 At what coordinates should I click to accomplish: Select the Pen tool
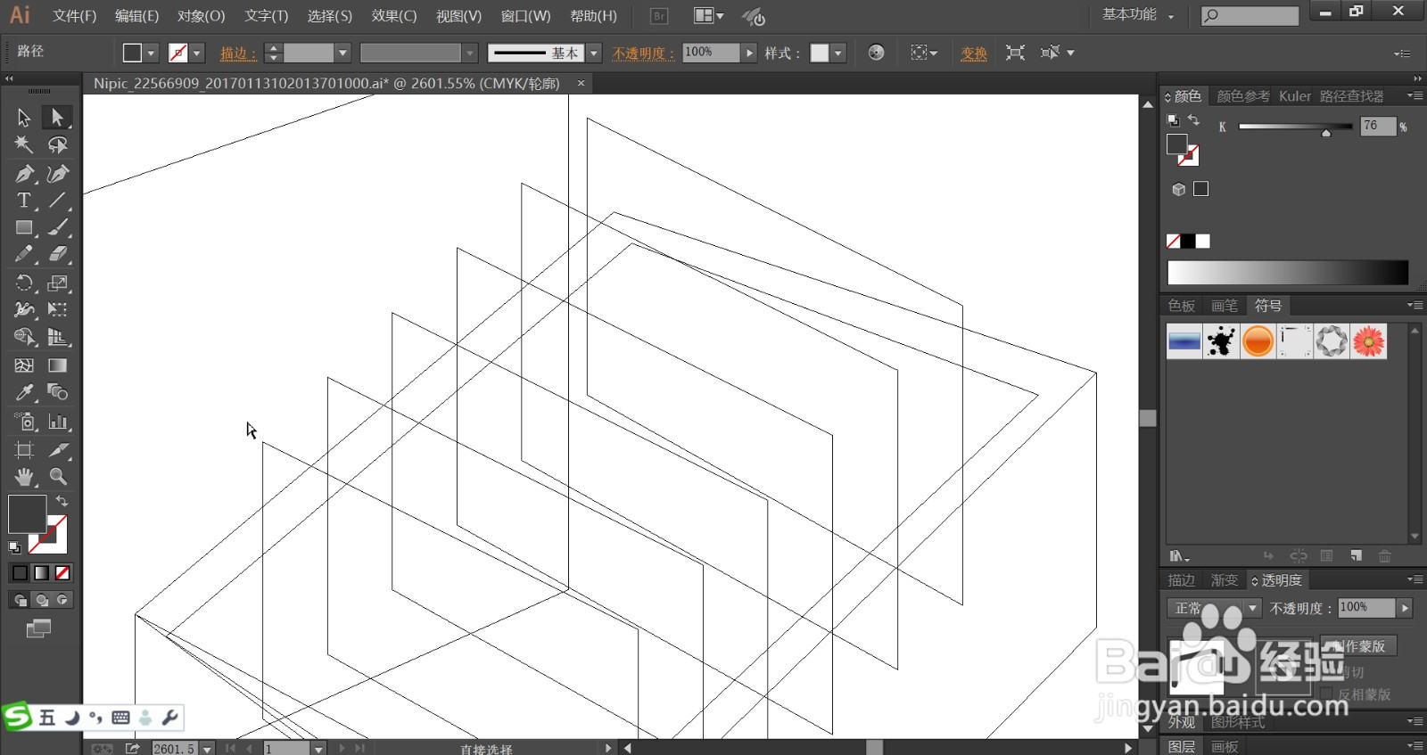point(24,174)
